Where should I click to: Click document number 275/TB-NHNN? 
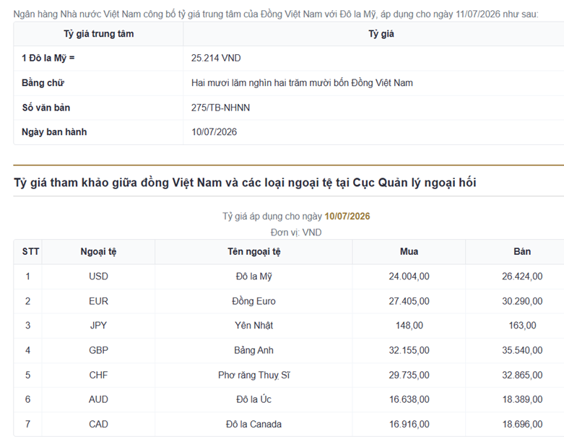[220, 108]
